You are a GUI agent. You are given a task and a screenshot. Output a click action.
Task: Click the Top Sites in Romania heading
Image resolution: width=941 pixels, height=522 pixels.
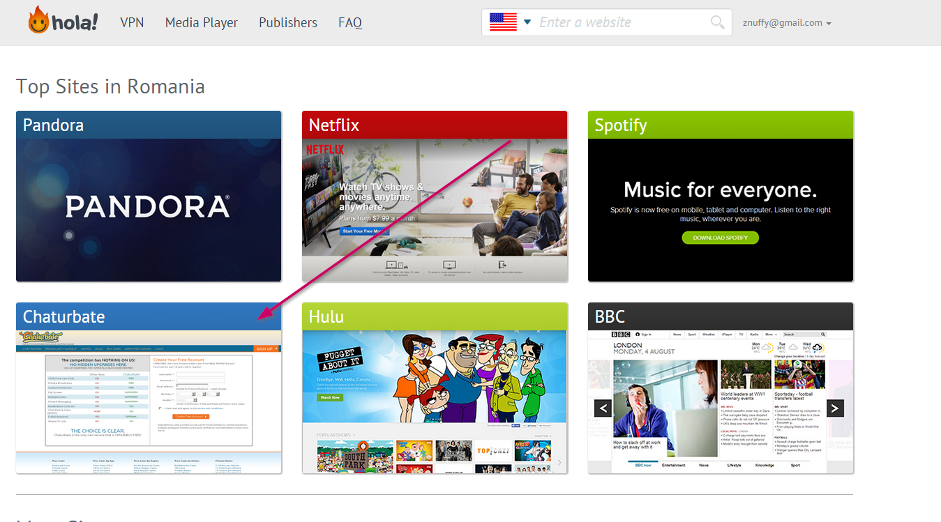pyautogui.click(x=110, y=86)
